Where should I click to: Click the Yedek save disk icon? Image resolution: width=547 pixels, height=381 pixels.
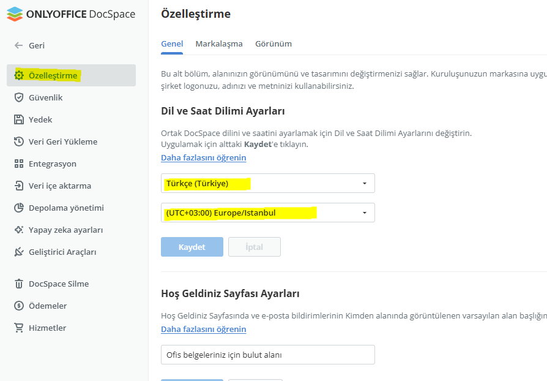(19, 119)
